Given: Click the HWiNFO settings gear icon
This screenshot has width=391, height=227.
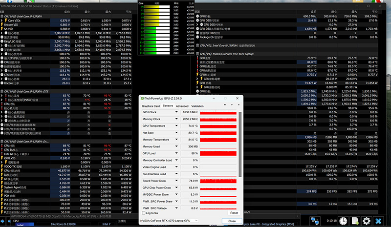Looking at the screenshot, I should point(366,221).
